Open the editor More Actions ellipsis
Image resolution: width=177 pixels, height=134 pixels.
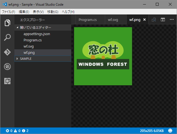[x=172, y=20]
